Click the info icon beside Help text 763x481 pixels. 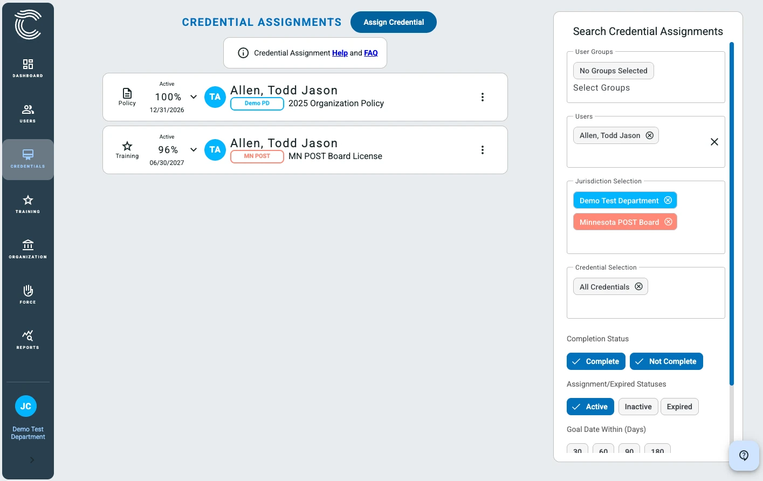click(243, 53)
